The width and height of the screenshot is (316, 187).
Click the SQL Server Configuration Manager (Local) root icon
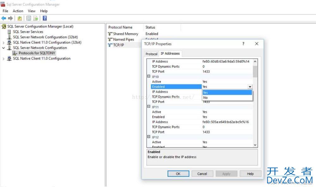tap(4, 27)
